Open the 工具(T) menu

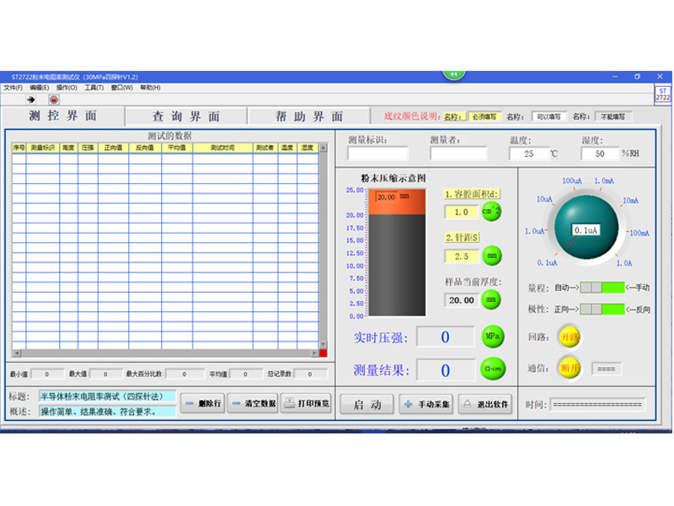[94, 88]
